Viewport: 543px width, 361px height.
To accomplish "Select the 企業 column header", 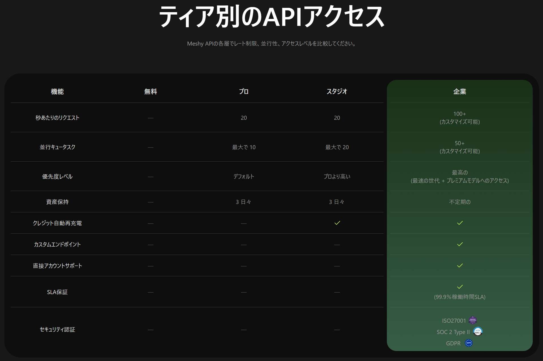I will coord(460,92).
